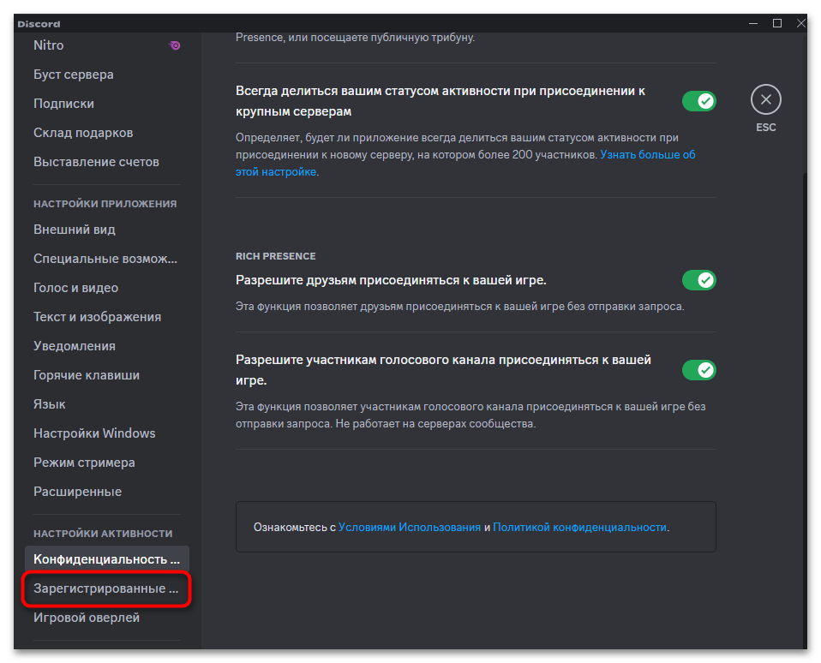Screen dimensions: 821x663
Task: Open Внешний вид settings
Action: pyautogui.click(x=107, y=230)
